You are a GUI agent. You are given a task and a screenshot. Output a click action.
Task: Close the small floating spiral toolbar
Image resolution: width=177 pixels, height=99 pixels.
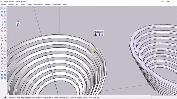click(18, 21)
